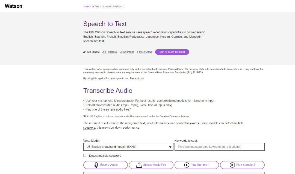The image size is (295, 174).
Task: Click the Voice Model label
Action: pyautogui.click(x=92, y=141)
